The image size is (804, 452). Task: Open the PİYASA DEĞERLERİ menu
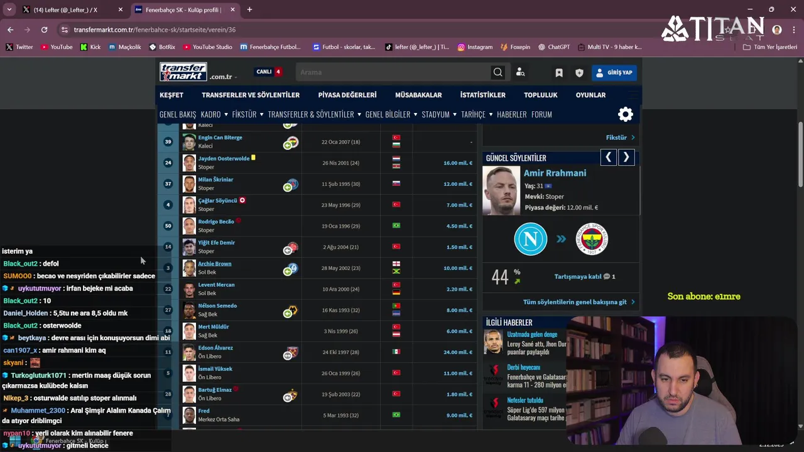[x=347, y=95]
